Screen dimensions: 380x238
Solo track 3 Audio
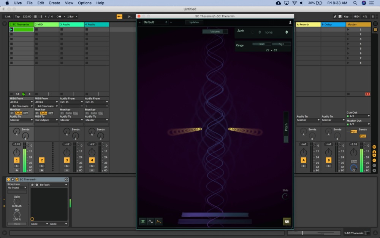point(67,166)
